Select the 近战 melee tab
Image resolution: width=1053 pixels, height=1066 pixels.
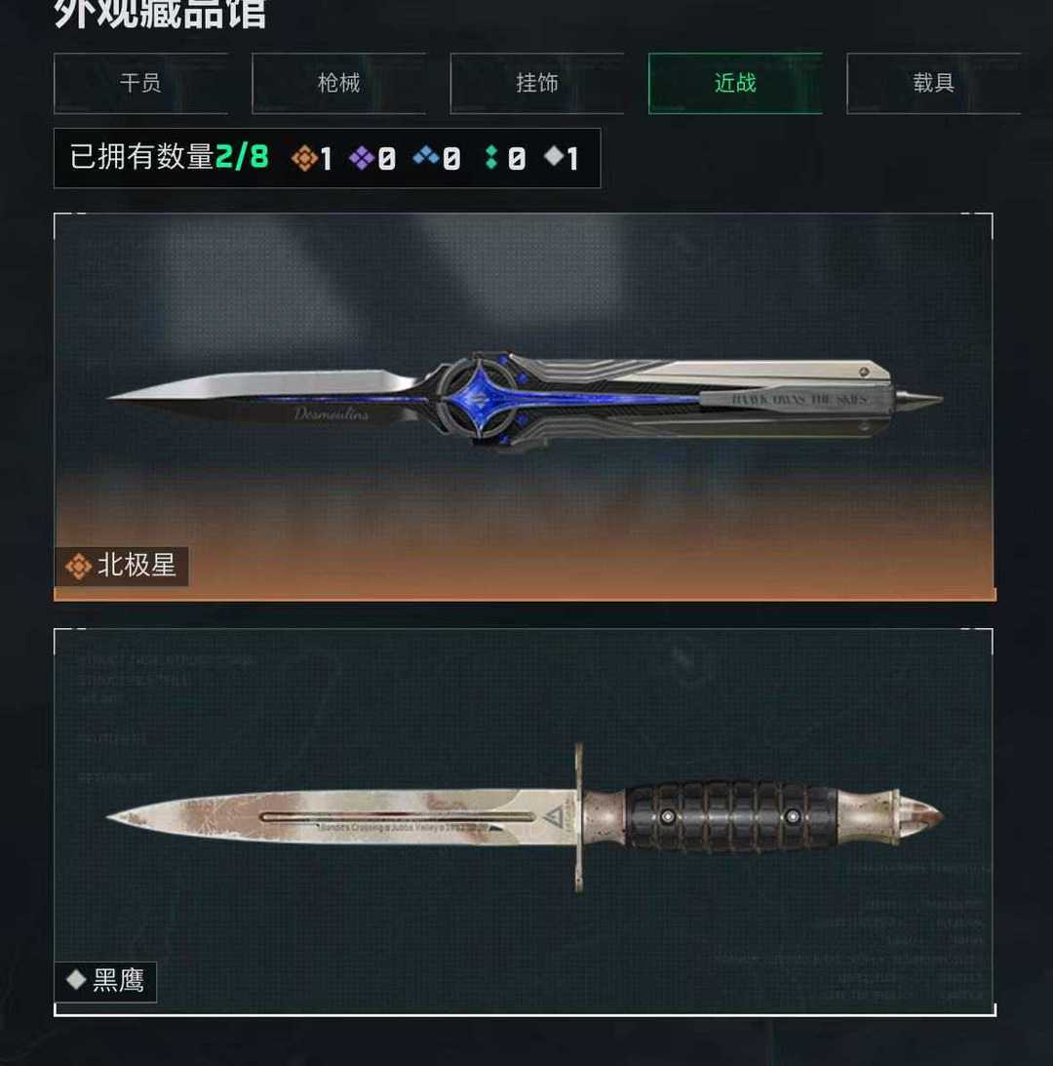735,83
